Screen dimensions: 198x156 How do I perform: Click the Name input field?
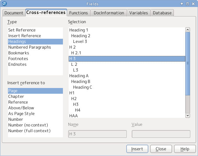click(98, 134)
